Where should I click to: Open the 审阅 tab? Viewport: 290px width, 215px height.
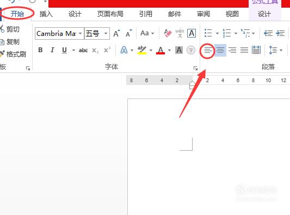(x=203, y=14)
